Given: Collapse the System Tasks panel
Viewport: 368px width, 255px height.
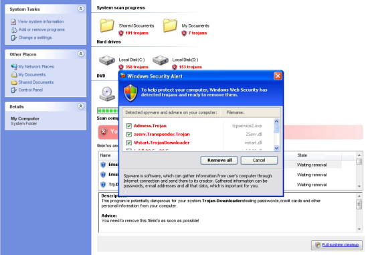Looking at the screenshot, I should click(x=81, y=9).
